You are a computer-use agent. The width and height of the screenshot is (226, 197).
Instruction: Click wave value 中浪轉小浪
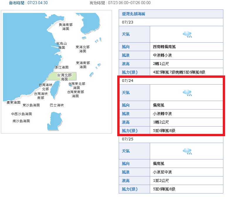[x=162, y=55]
